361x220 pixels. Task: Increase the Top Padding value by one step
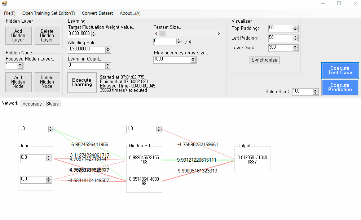point(295,27)
